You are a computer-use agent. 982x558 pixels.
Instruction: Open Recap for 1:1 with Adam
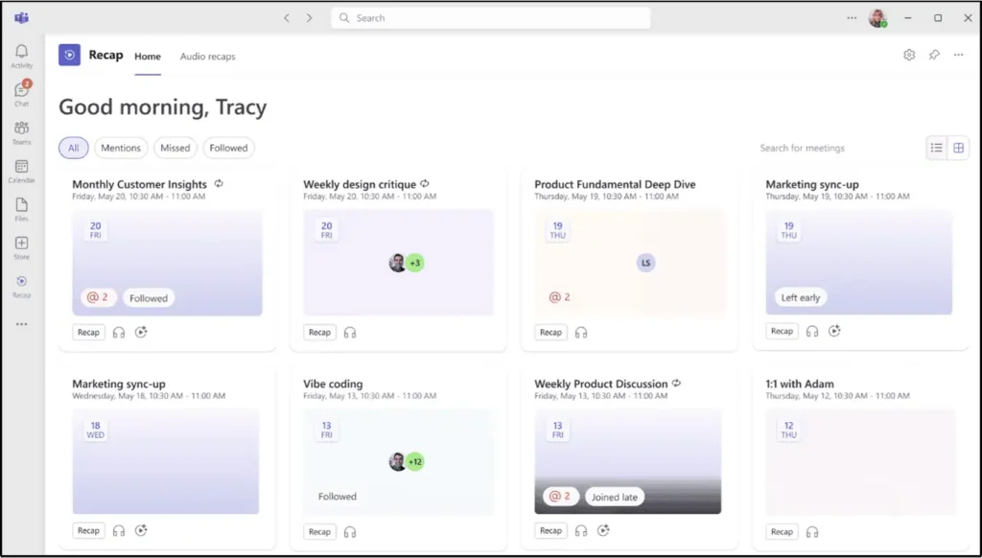click(782, 532)
